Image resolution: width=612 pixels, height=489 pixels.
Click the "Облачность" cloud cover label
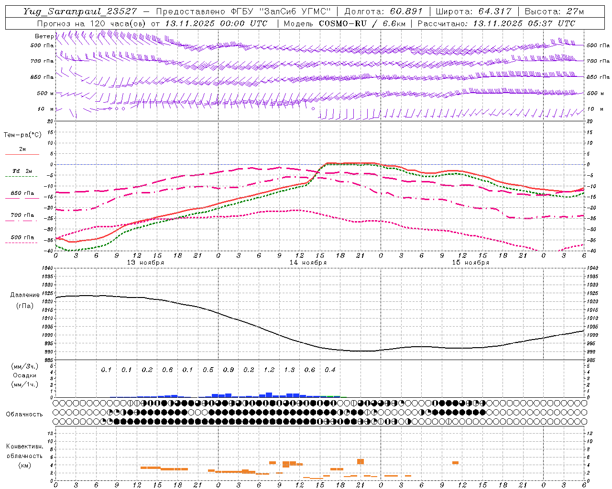point(24,415)
